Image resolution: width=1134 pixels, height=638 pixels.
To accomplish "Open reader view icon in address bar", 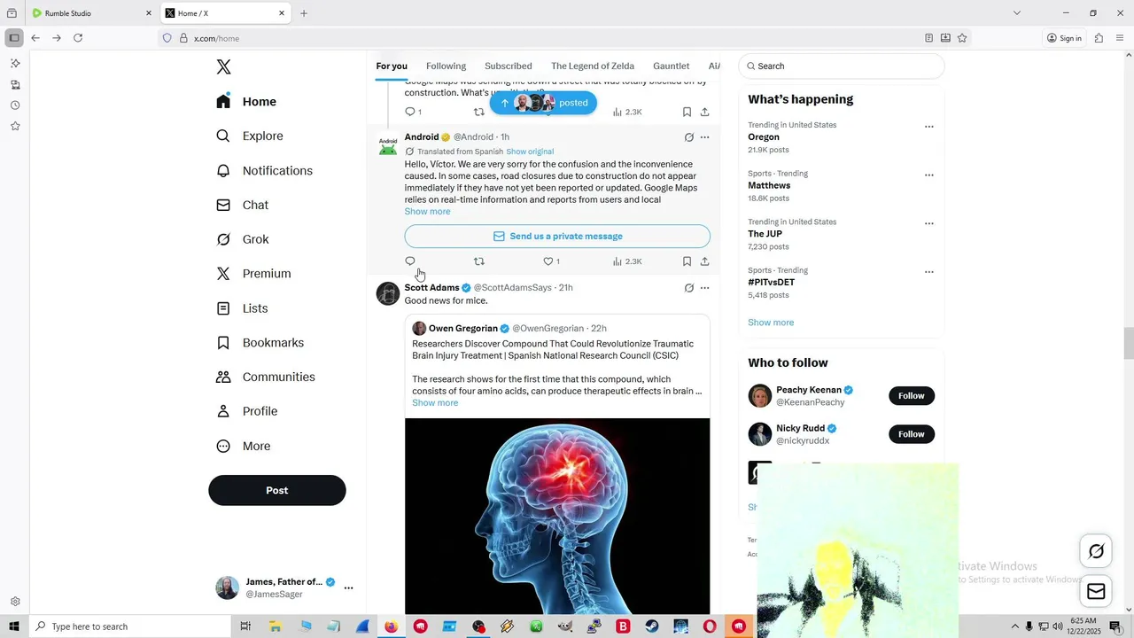I will pos(928,38).
